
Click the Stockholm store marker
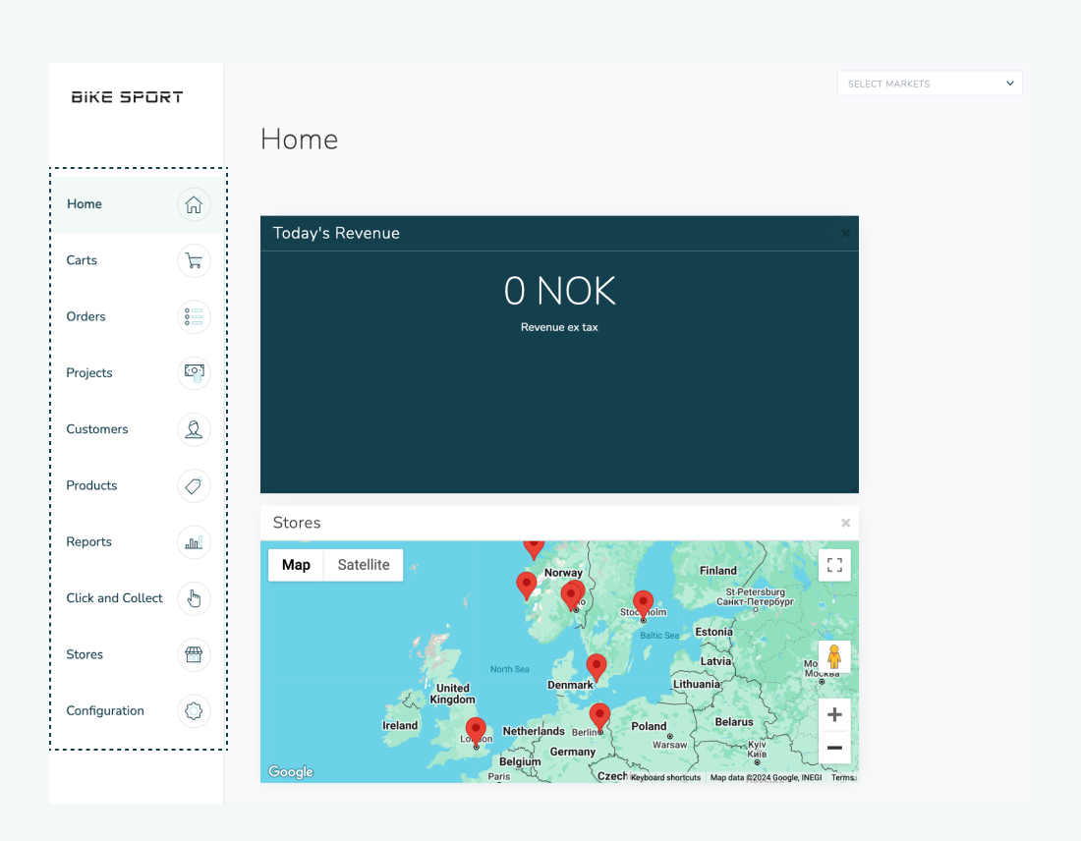tap(644, 600)
